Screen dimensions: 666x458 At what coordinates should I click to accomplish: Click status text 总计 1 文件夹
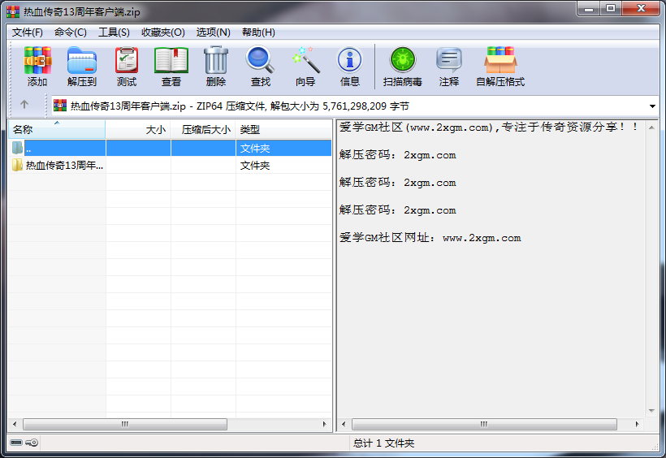coord(383,443)
